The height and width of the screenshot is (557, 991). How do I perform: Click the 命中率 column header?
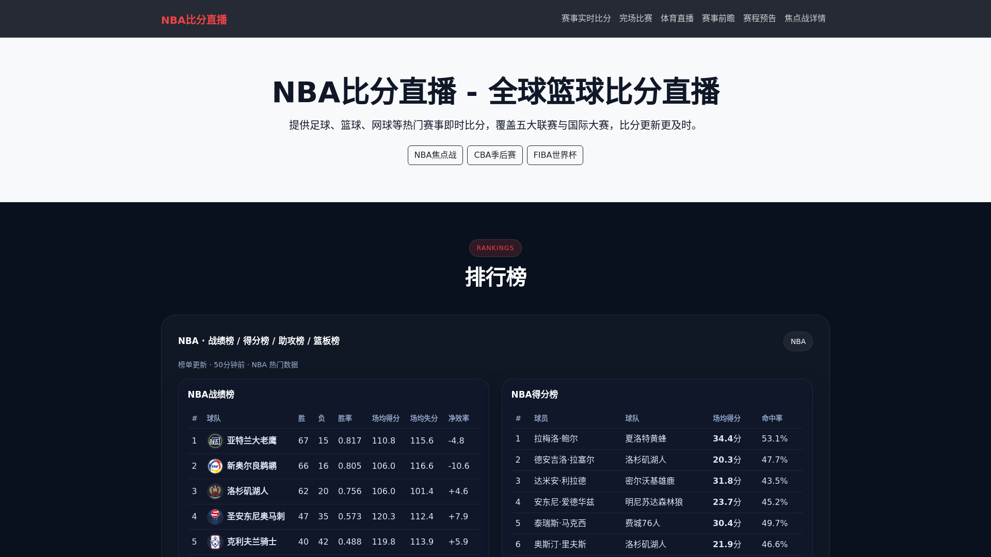772,418
